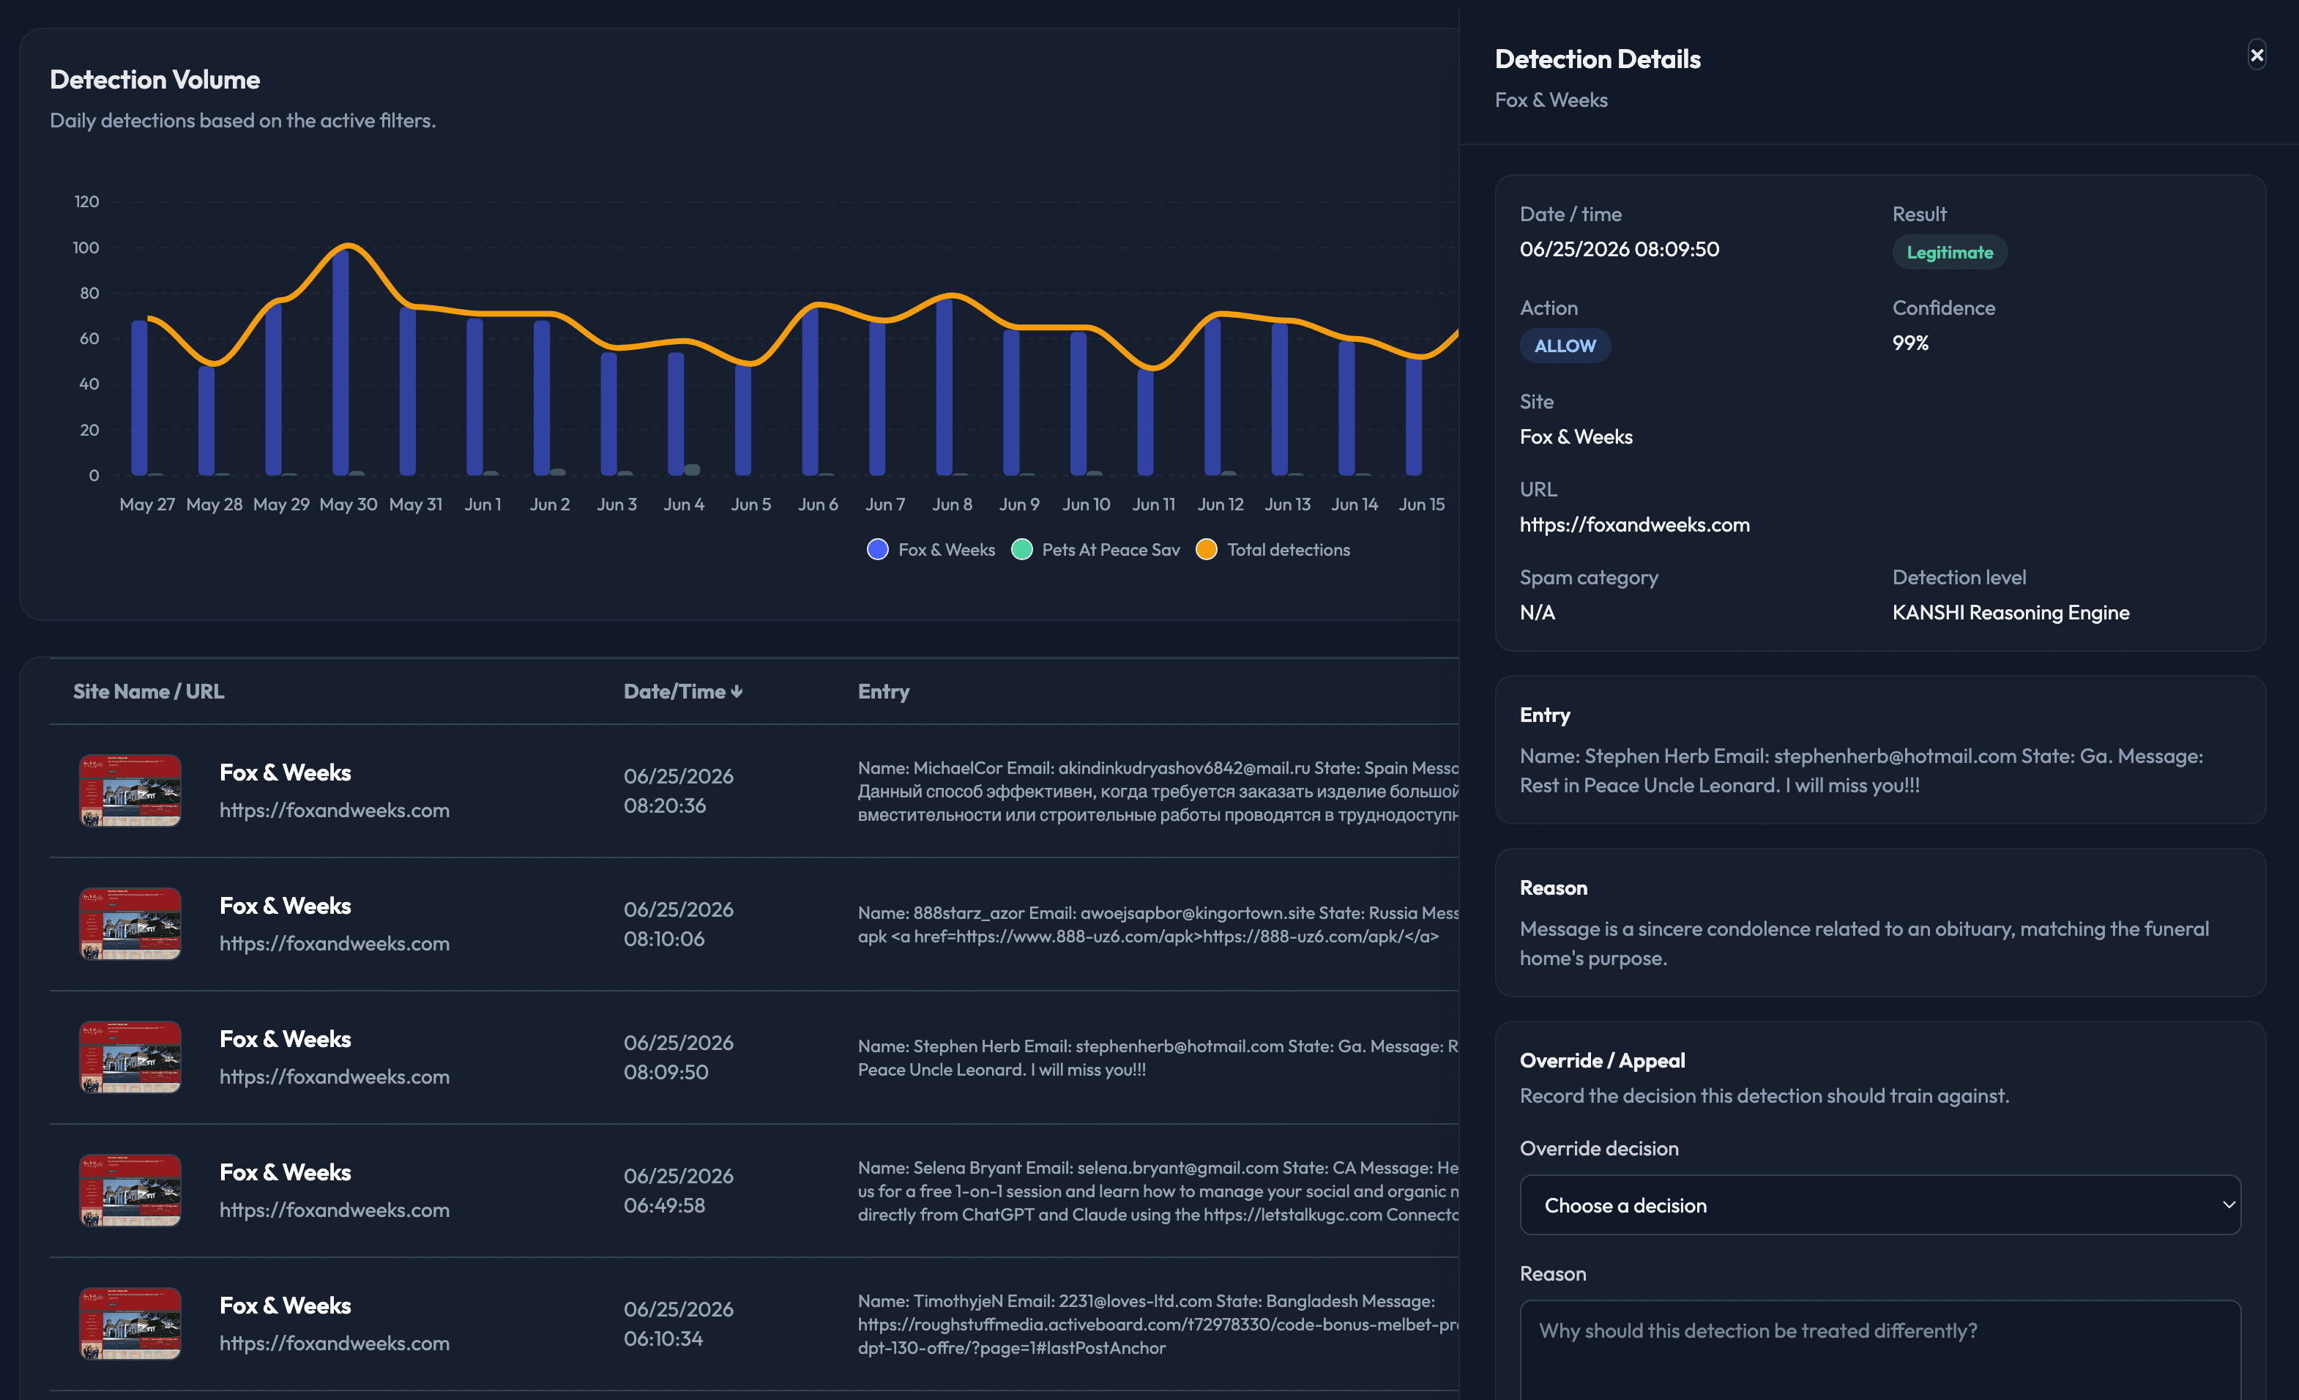Click the Site Name / URL column header

coord(149,692)
